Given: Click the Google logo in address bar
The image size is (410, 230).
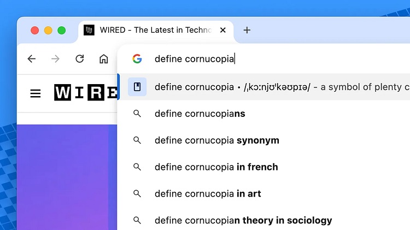Looking at the screenshot, I should point(137,59).
